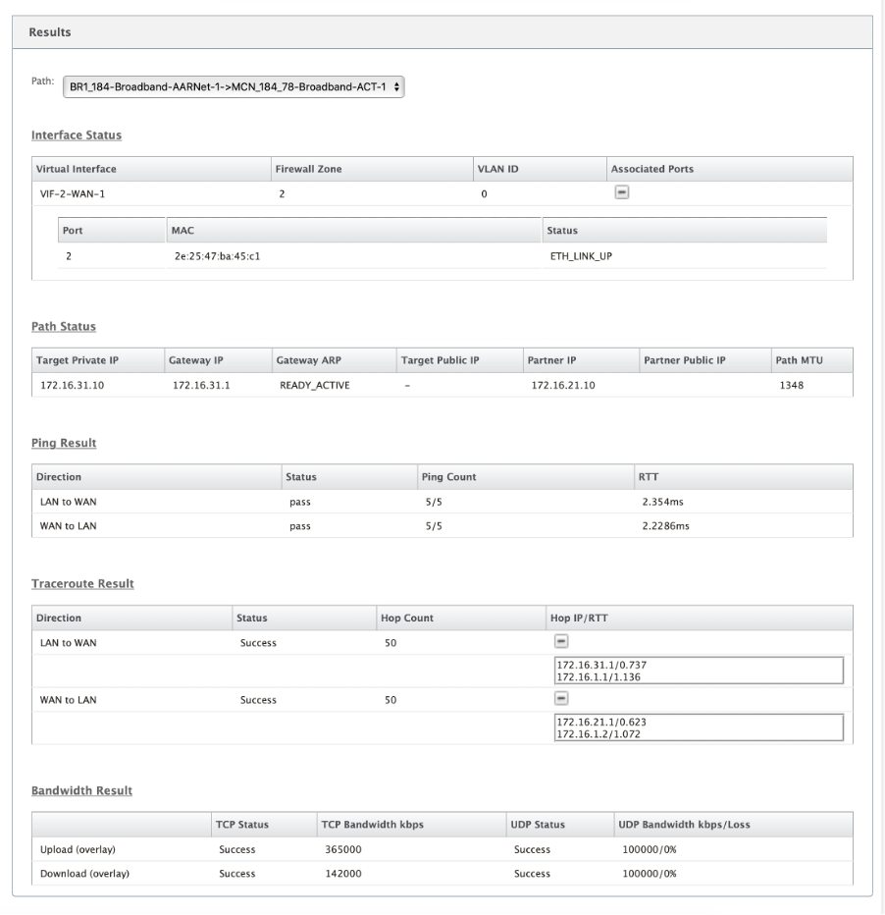This screenshot has width=885, height=915.
Task: Click the Path Status heading
Action: pos(64,326)
